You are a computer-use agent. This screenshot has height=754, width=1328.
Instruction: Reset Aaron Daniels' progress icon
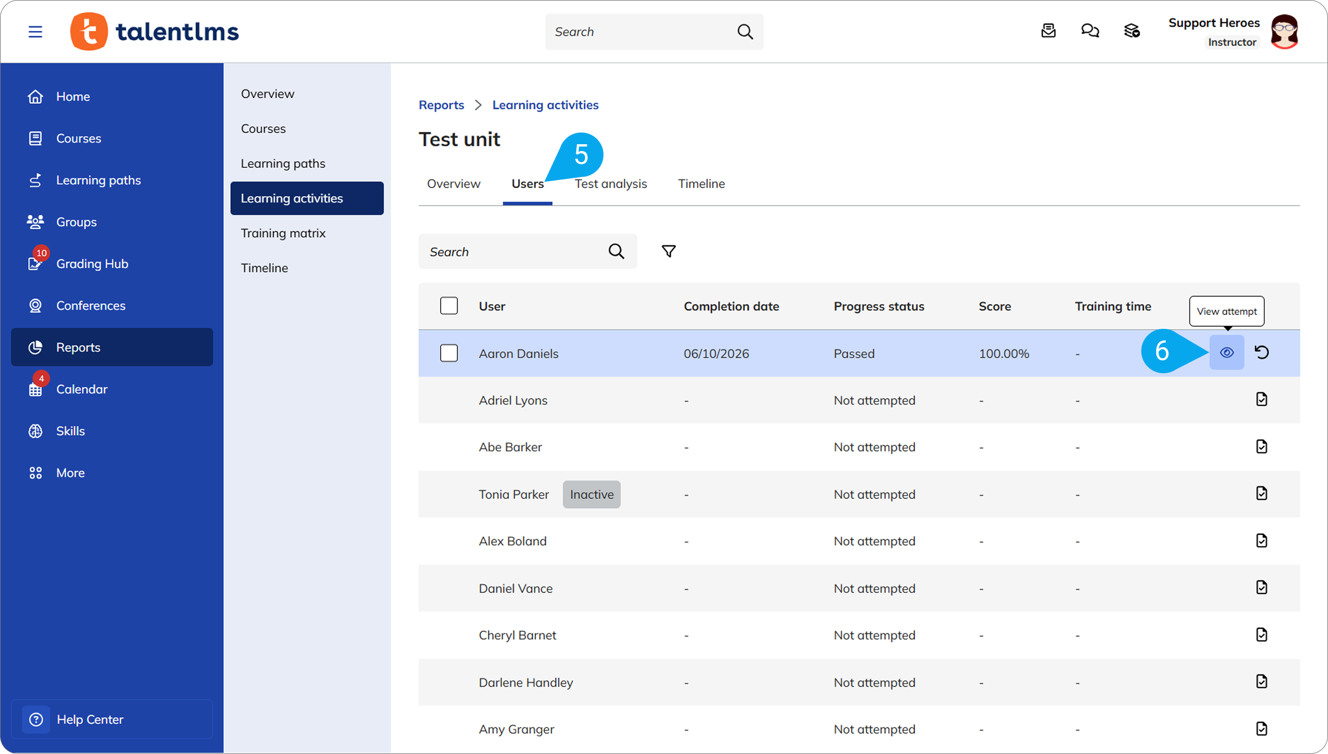tap(1262, 352)
